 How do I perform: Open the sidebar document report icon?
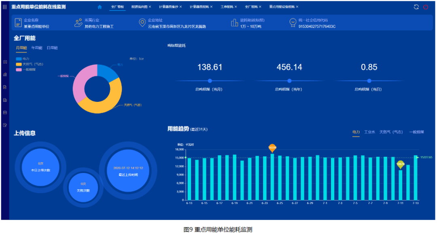[x=5, y=87]
